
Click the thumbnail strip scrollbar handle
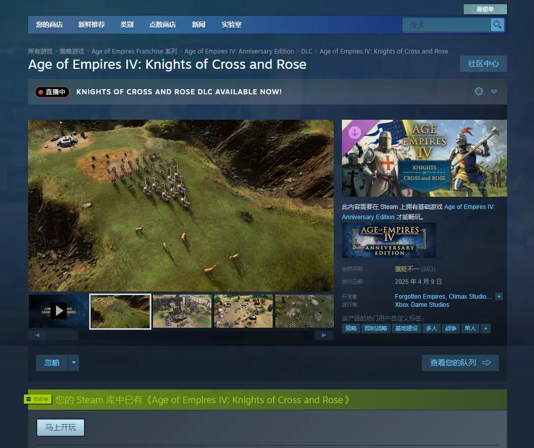coord(63,335)
